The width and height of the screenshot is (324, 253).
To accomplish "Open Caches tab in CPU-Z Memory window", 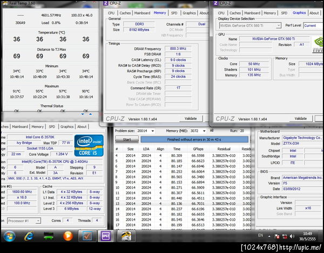I will pos(125,13).
